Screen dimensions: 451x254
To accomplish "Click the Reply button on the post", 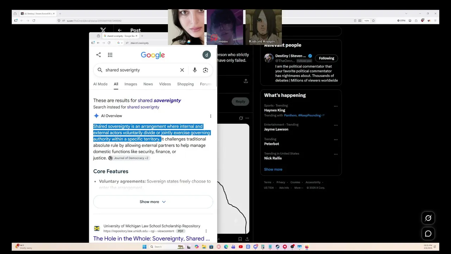I will click(x=240, y=102).
